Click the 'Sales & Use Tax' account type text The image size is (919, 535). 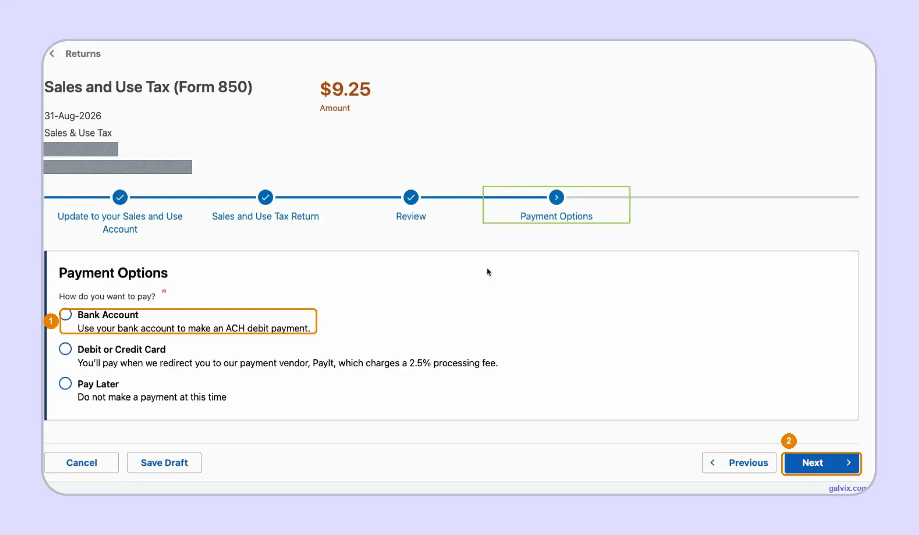(78, 133)
